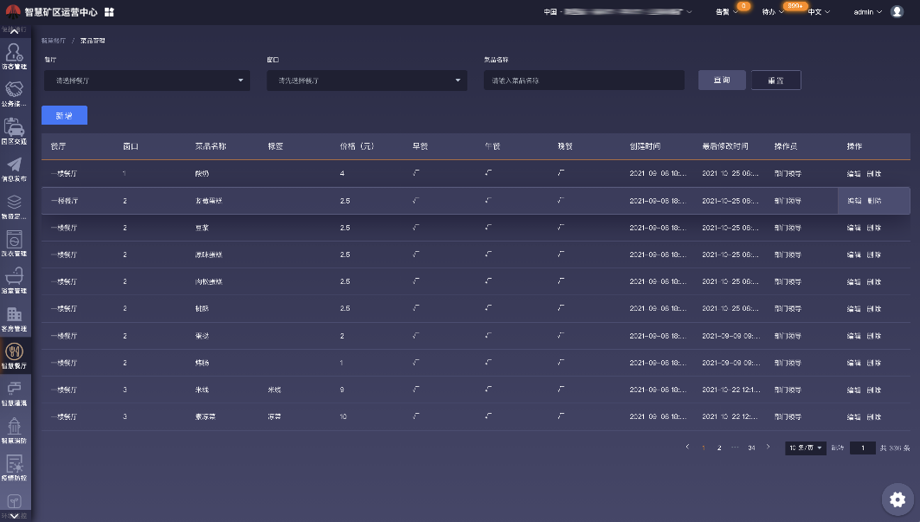The height and width of the screenshot is (522, 920).
Task: Click 编辑 for the 米线 row
Action: pyautogui.click(x=853, y=390)
